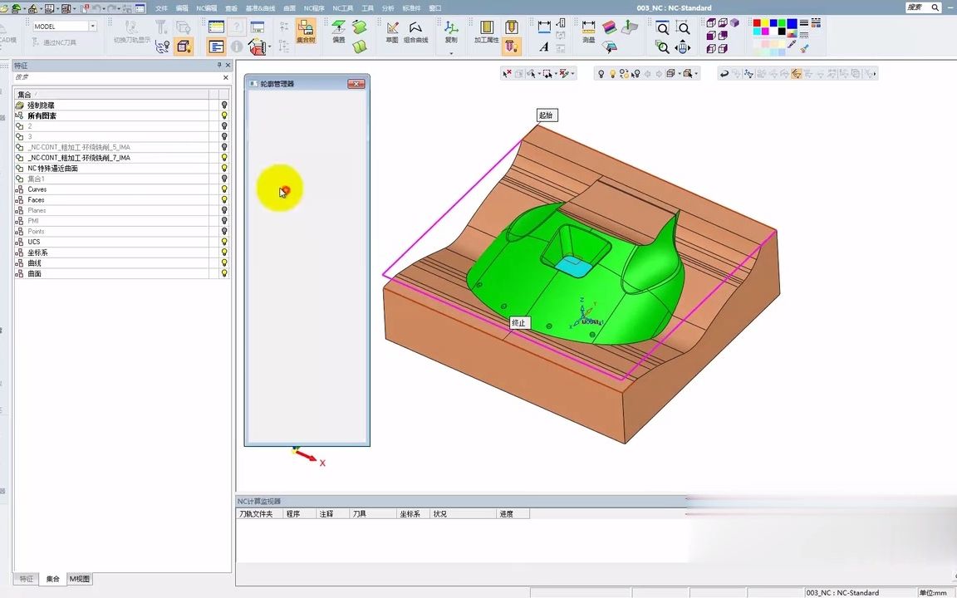Pick the red color swatch

tap(757, 23)
